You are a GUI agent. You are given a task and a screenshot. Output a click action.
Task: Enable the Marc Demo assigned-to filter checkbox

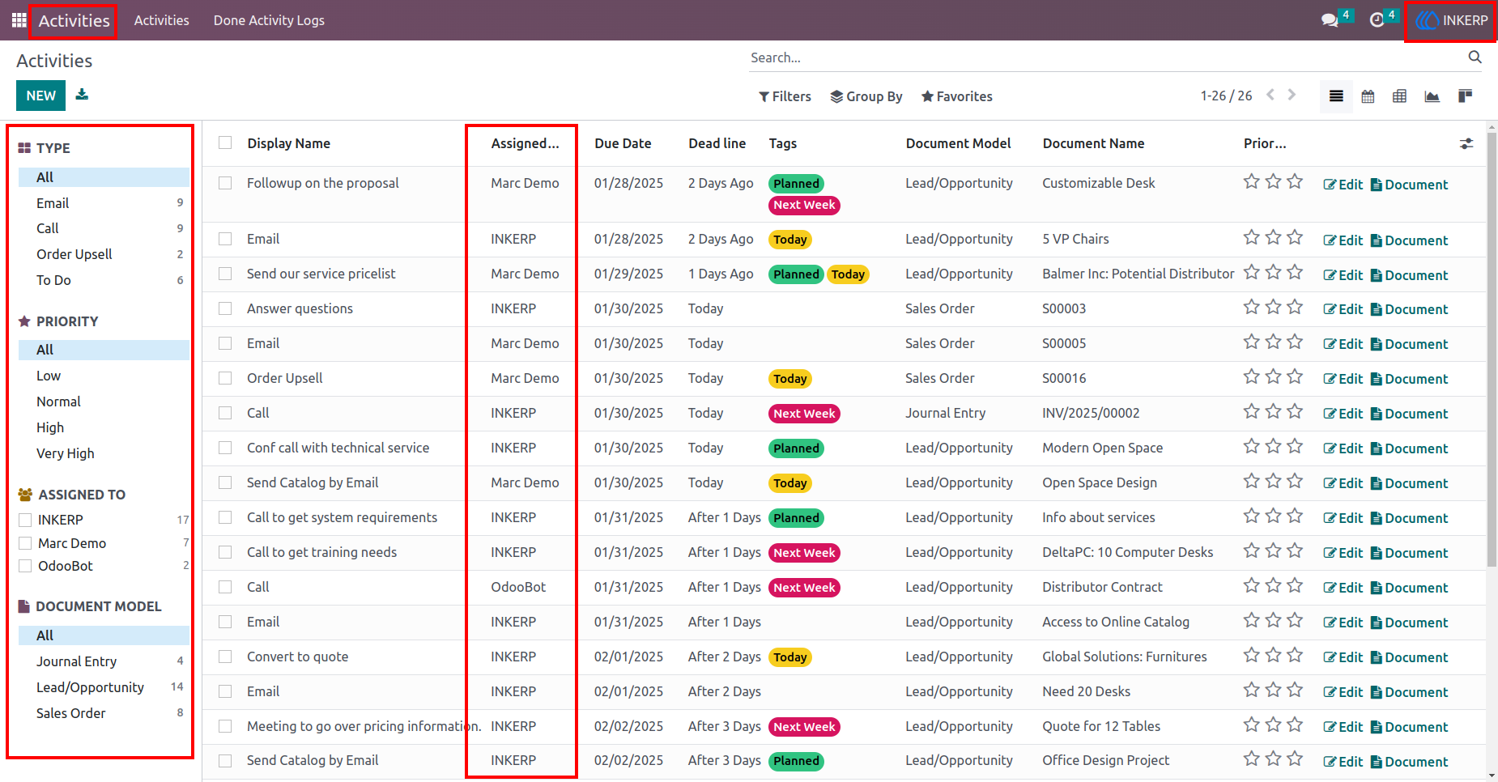(25, 543)
